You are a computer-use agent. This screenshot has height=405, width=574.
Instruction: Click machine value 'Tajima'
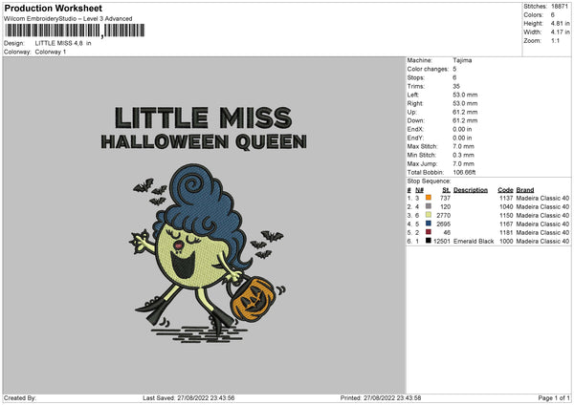[x=462, y=60]
